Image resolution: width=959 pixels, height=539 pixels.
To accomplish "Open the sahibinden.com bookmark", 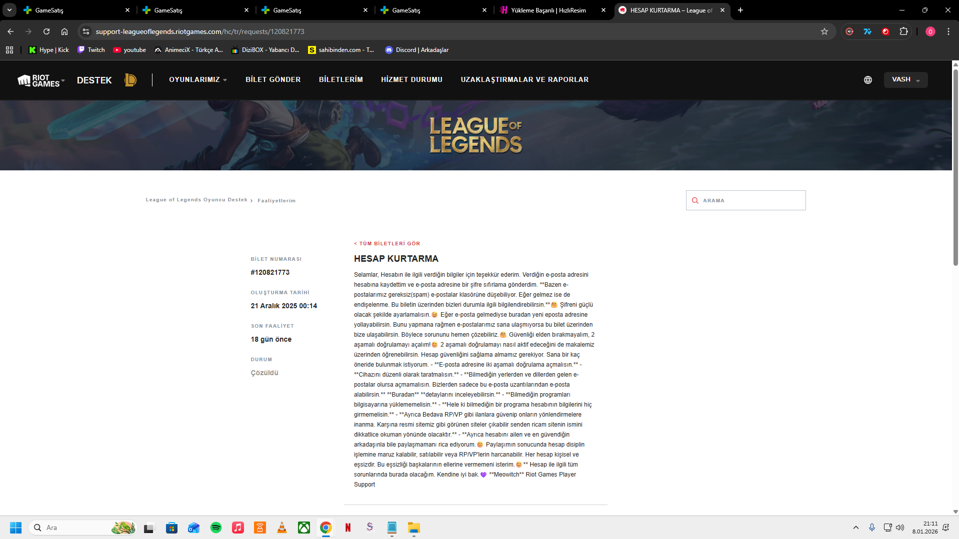I will [x=341, y=50].
